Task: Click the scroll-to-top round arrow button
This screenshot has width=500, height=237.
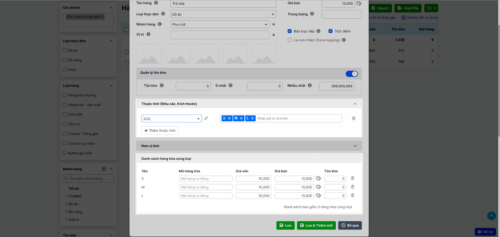Action: [x=492, y=215]
